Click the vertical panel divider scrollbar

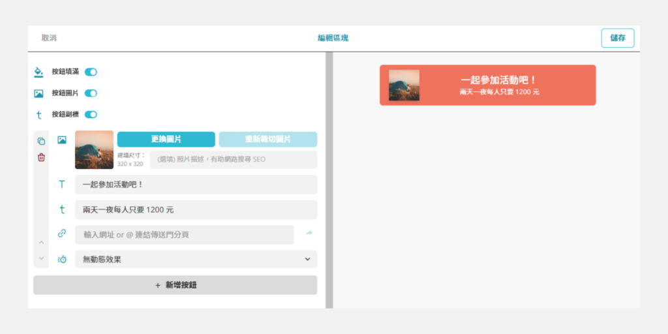[329, 180]
